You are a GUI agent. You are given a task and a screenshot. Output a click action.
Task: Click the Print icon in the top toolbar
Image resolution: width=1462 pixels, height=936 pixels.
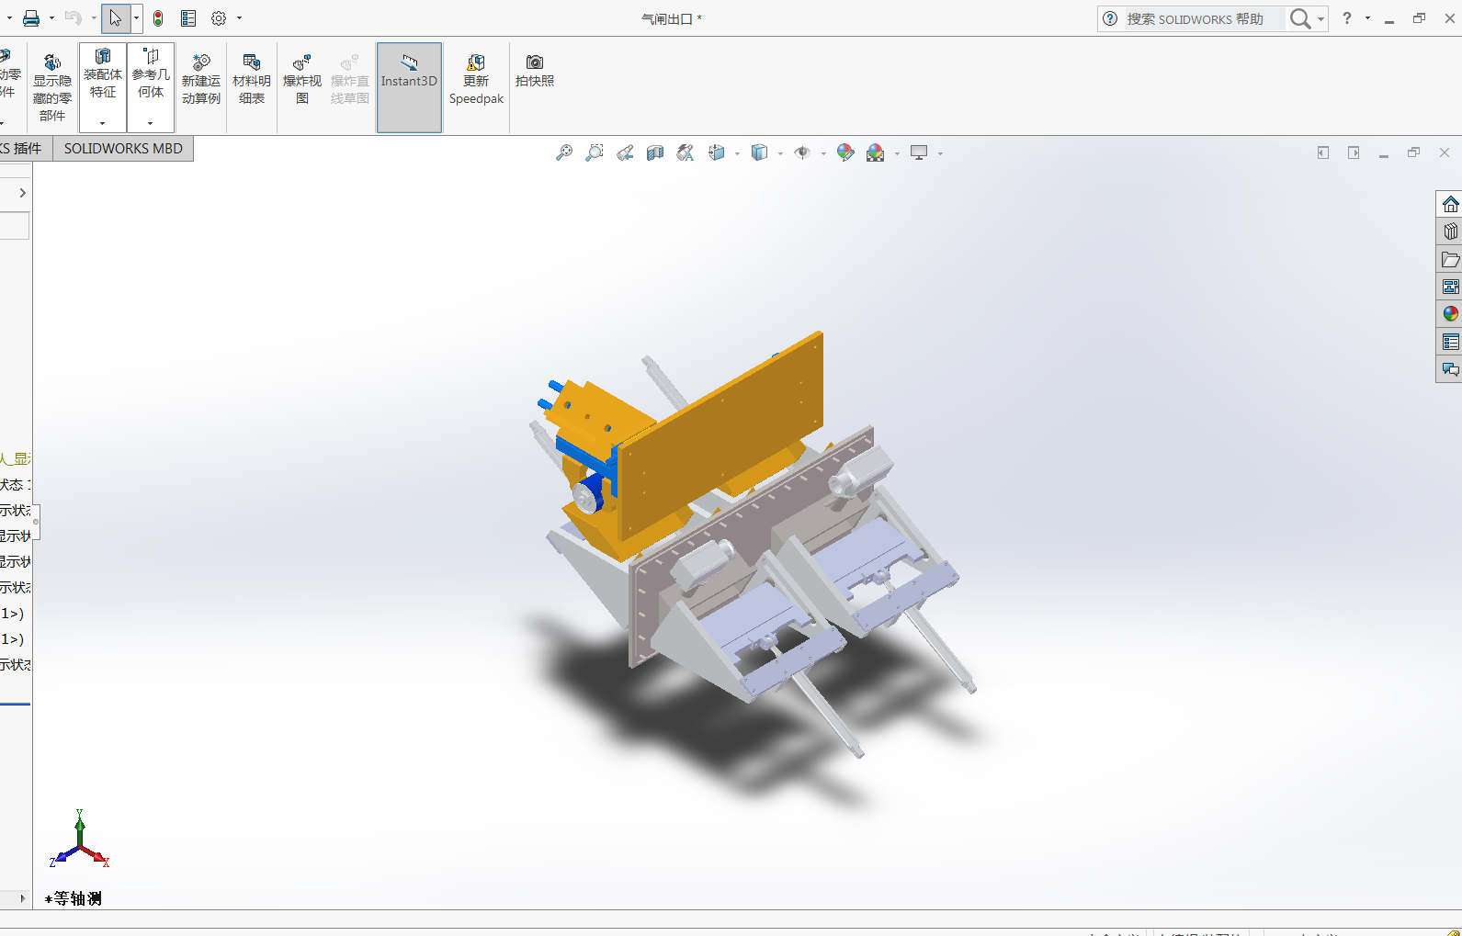click(x=31, y=18)
